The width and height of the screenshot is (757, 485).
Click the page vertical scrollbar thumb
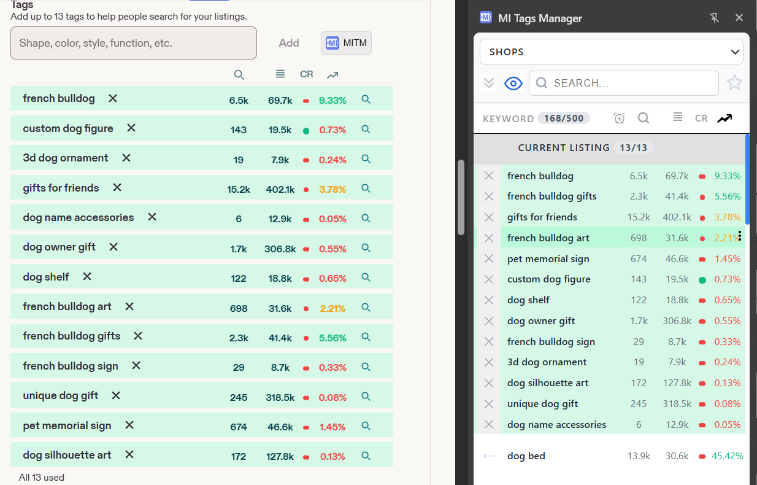click(461, 198)
